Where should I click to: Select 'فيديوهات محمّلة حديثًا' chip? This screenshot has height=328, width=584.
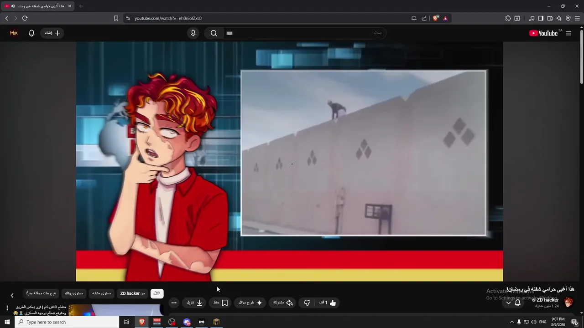41,293
